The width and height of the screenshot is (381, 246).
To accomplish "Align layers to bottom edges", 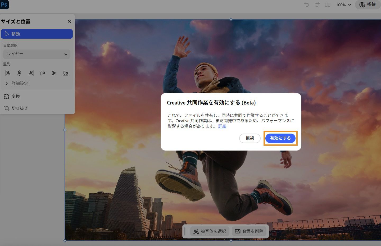I will pos(65,73).
